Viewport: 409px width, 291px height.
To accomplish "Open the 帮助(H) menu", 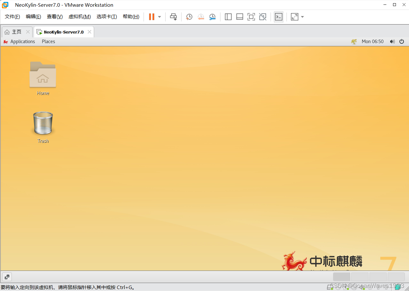I will pos(131,17).
